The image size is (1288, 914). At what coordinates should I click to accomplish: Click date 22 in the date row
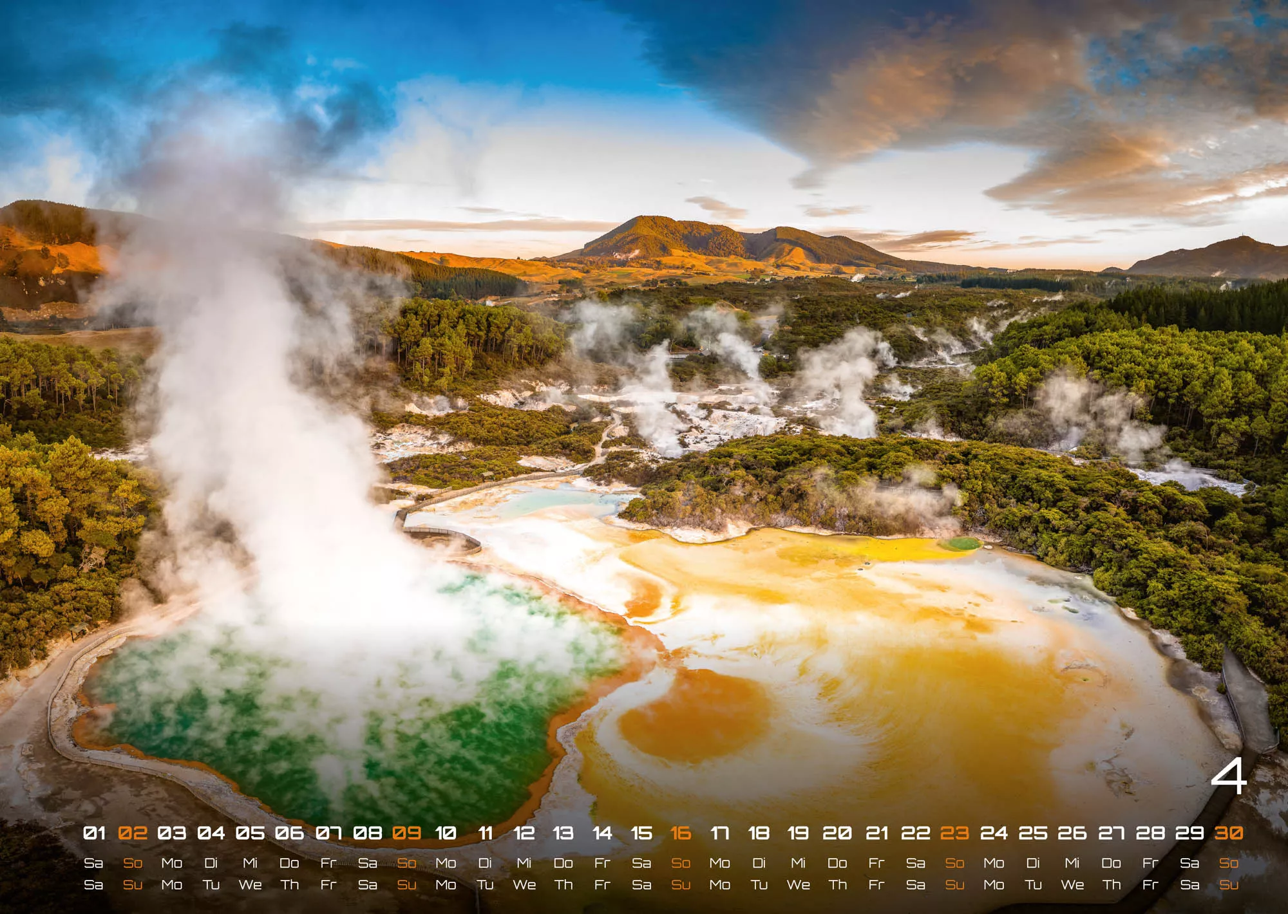(916, 834)
